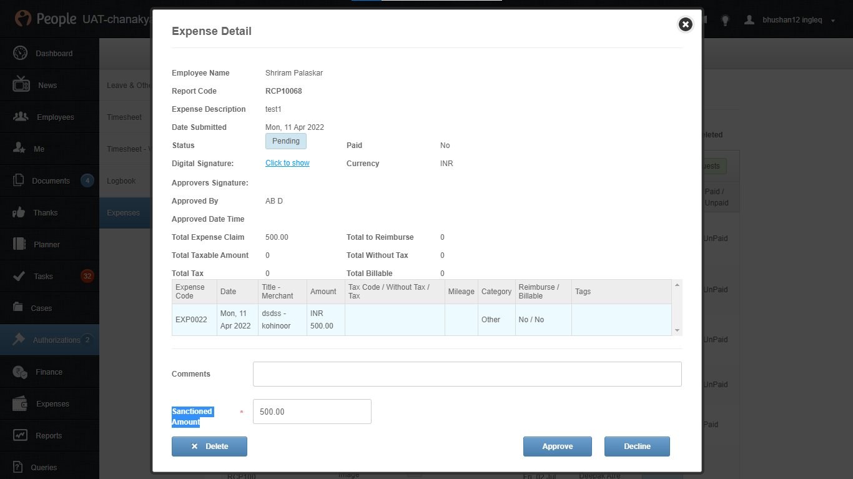The image size is (853, 479).
Task: Open the Planner icon in sidebar
Action: click(x=19, y=244)
